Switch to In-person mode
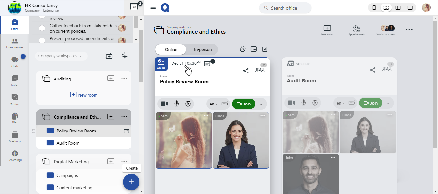 [x=203, y=49]
